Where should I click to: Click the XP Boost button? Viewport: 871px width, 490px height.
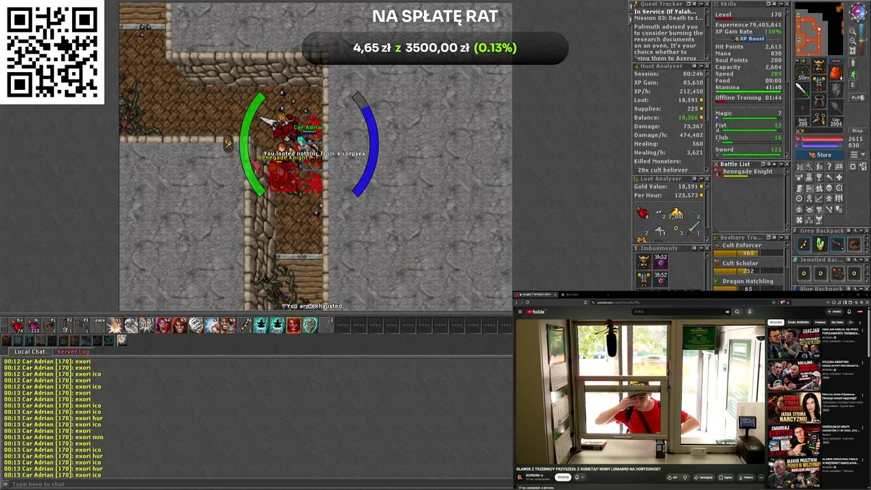[749, 39]
